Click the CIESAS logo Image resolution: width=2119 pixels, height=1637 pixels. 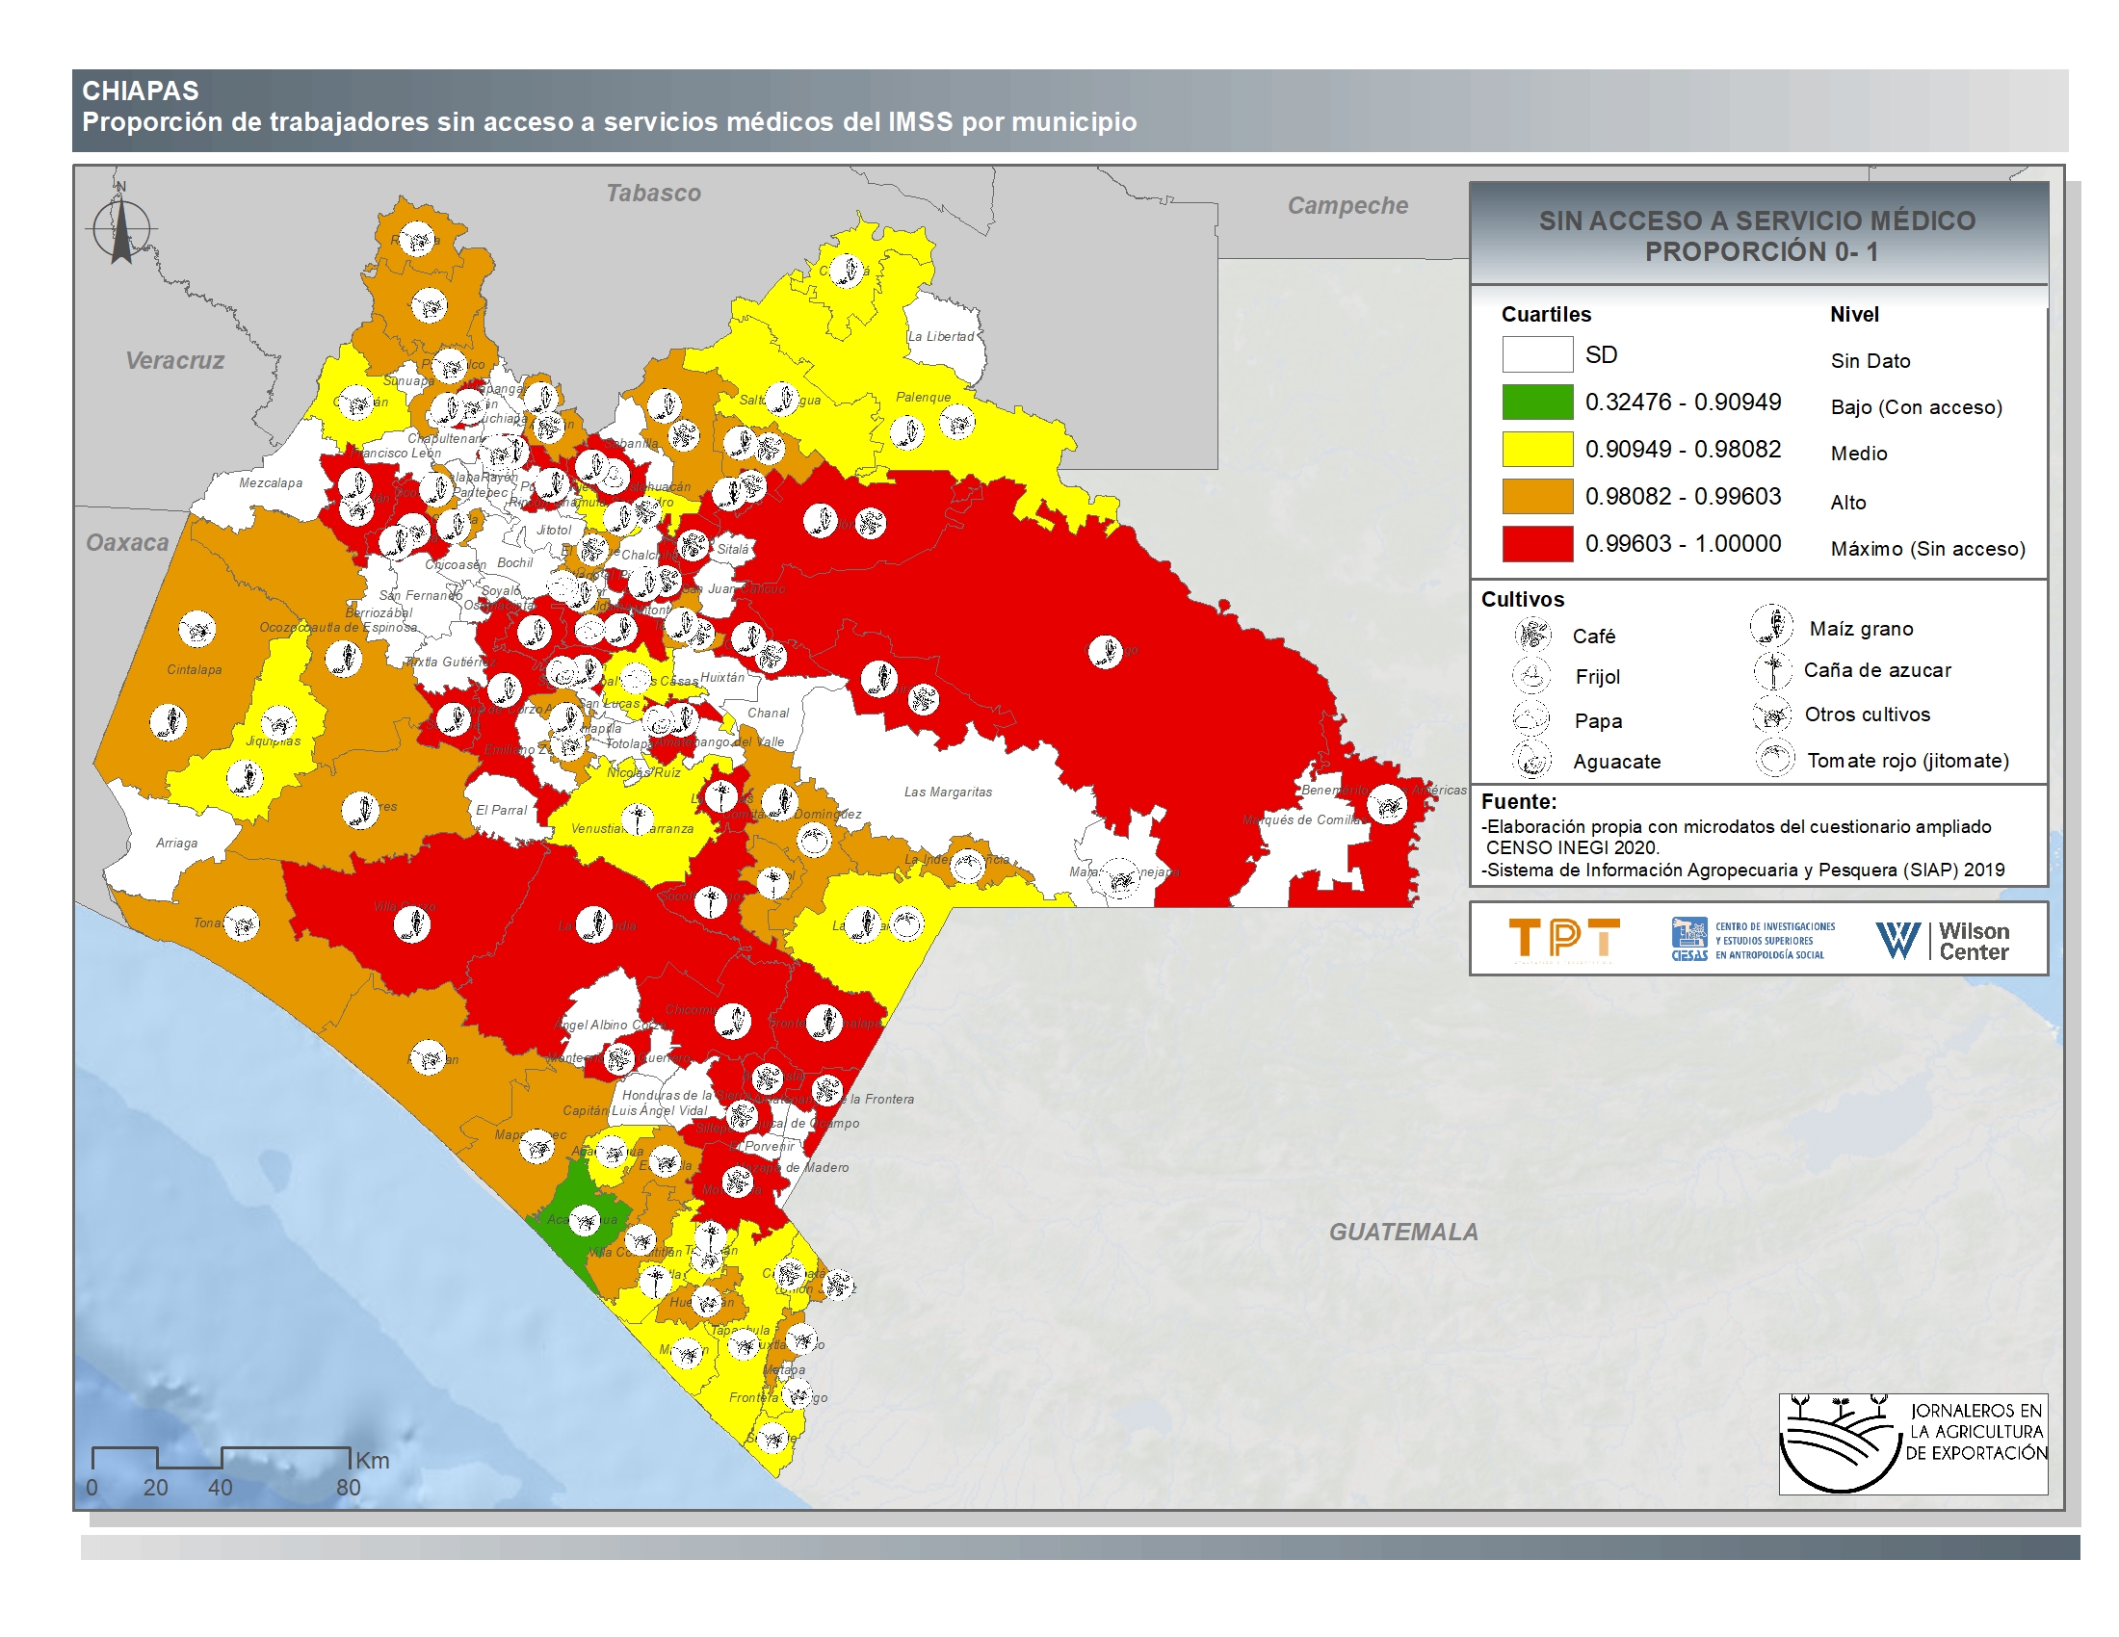click(x=1752, y=939)
